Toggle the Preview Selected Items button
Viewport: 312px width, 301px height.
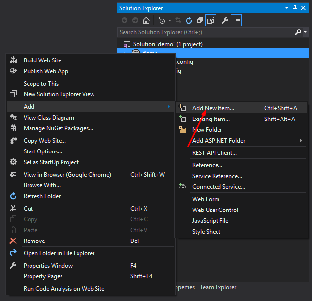click(236, 20)
